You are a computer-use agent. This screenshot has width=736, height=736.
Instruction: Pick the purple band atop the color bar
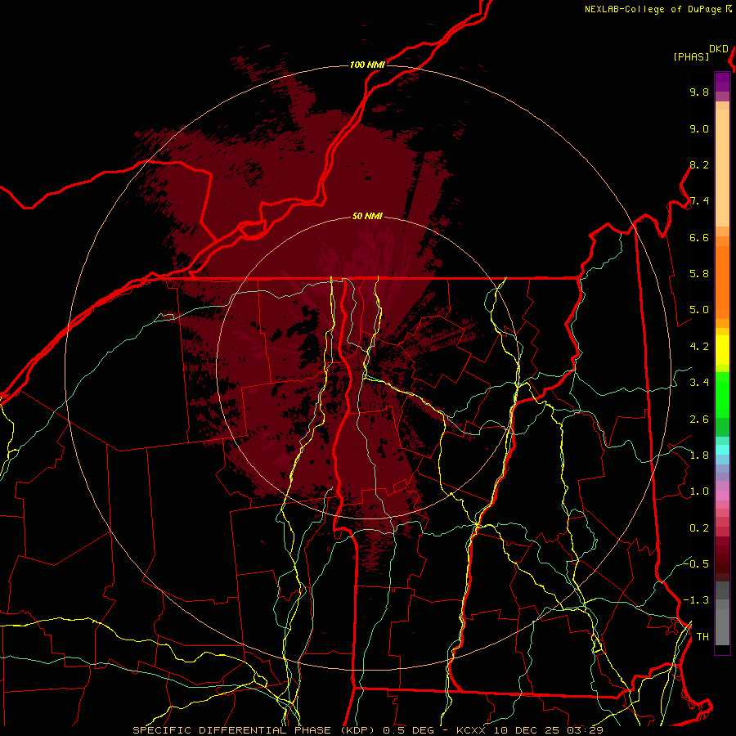click(722, 82)
